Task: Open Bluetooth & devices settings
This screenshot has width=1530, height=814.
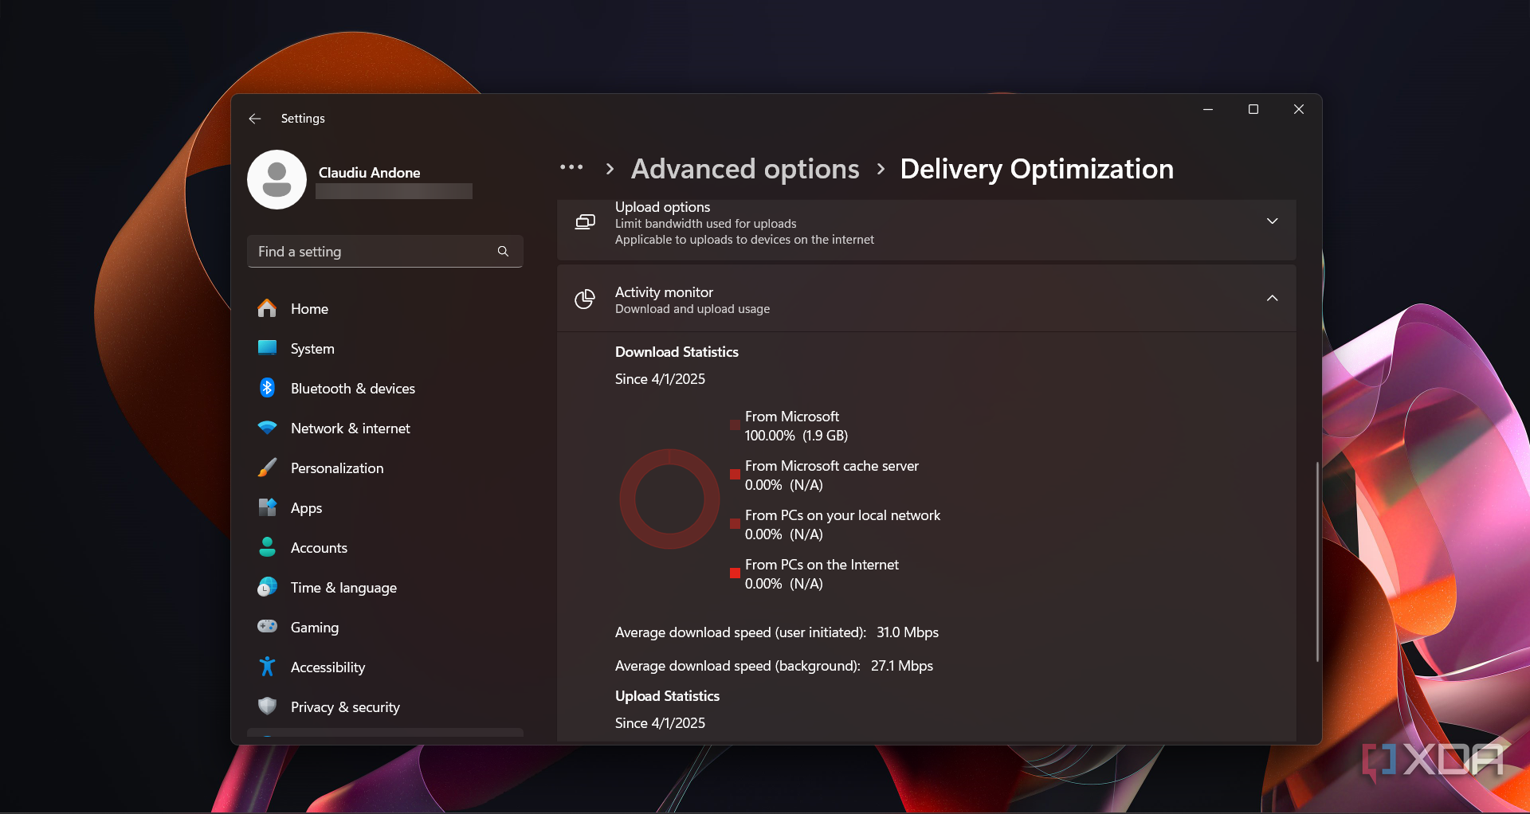Action: pyautogui.click(x=385, y=388)
